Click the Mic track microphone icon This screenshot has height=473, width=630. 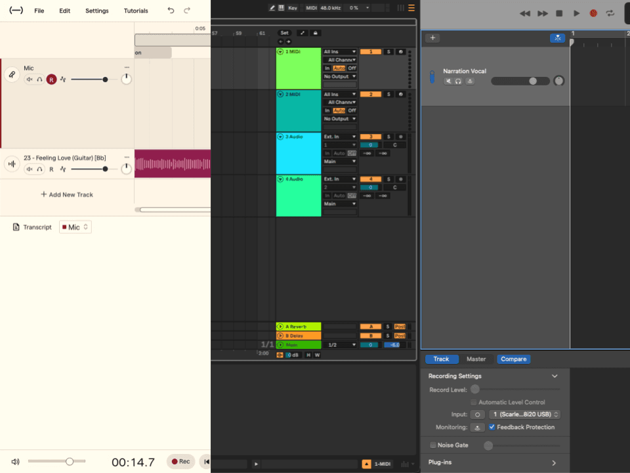coord(12,74)
